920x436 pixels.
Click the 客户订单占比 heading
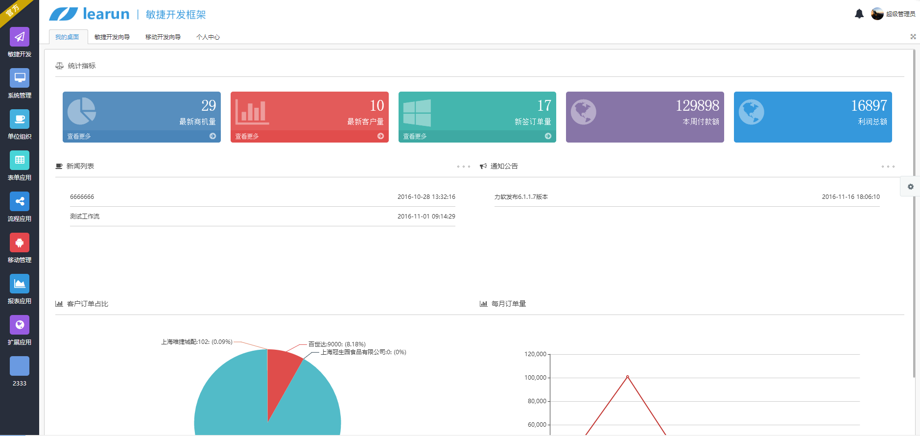click(x=88, y=304)
